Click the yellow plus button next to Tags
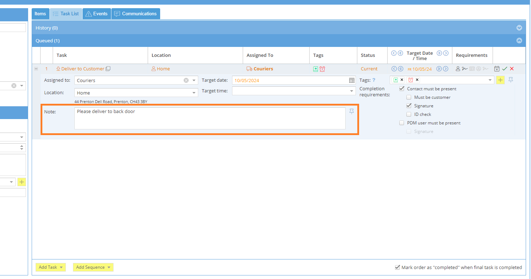 pyautogui.click(x=500, y=80)
